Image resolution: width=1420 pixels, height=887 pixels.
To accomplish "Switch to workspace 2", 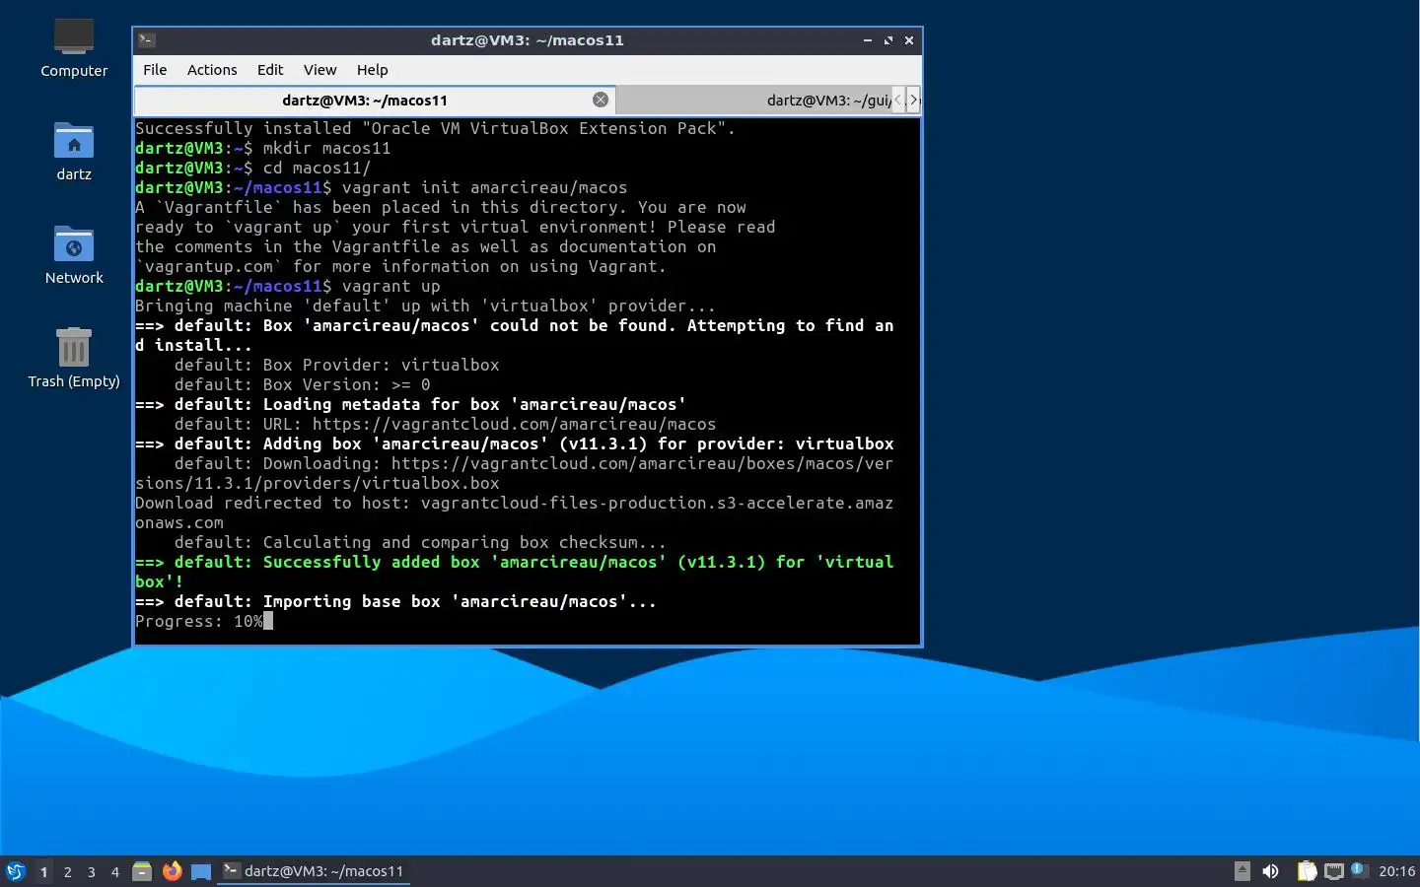I will [67, 871].
